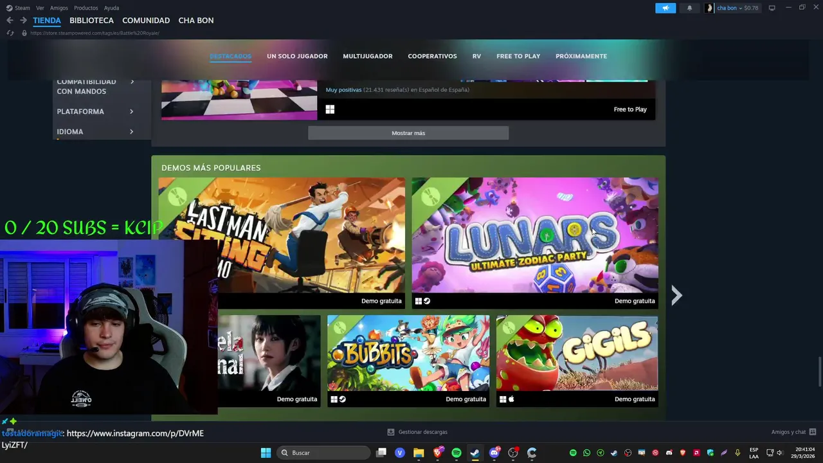Viewport: 823px width, 463px height.
Task: Click the store URL address text
Action: [95, 33]
